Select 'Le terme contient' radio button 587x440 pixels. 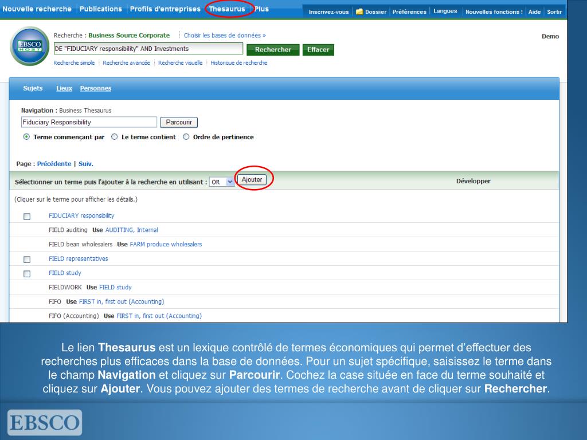(x=114, y=137)
